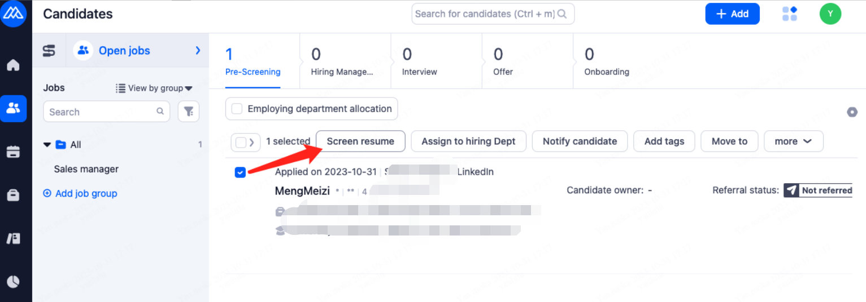
Task: Focus the Search for candidates field
Action: (x=486, y=14)
